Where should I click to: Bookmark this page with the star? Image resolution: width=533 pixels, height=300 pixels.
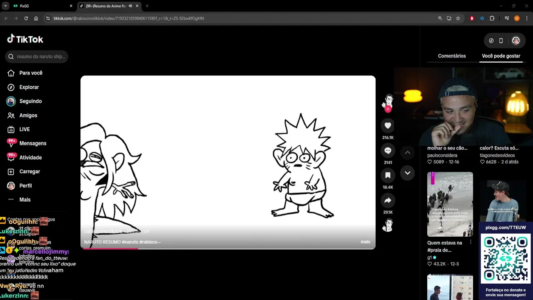(x=458, y=18)
